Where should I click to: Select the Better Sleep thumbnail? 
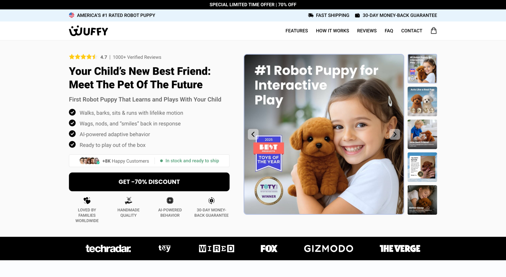422,200
